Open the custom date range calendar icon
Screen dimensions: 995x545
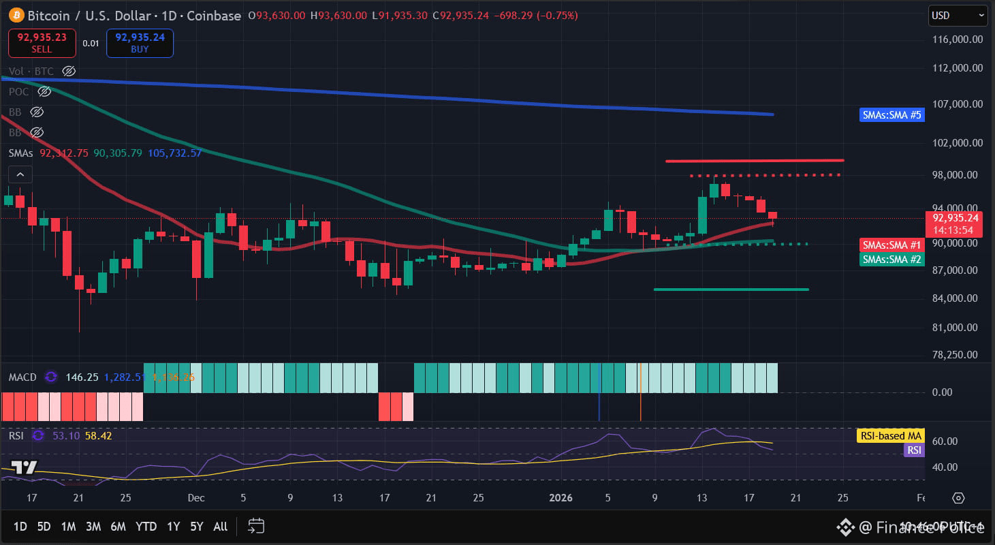255,526
